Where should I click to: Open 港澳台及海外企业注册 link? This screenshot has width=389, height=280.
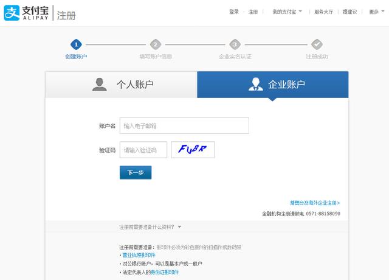pyautogui.click(x=315, y=203)
